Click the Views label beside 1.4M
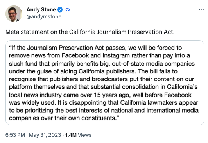The height and width of the screenshot is (143, 208). tap(84, 135)
